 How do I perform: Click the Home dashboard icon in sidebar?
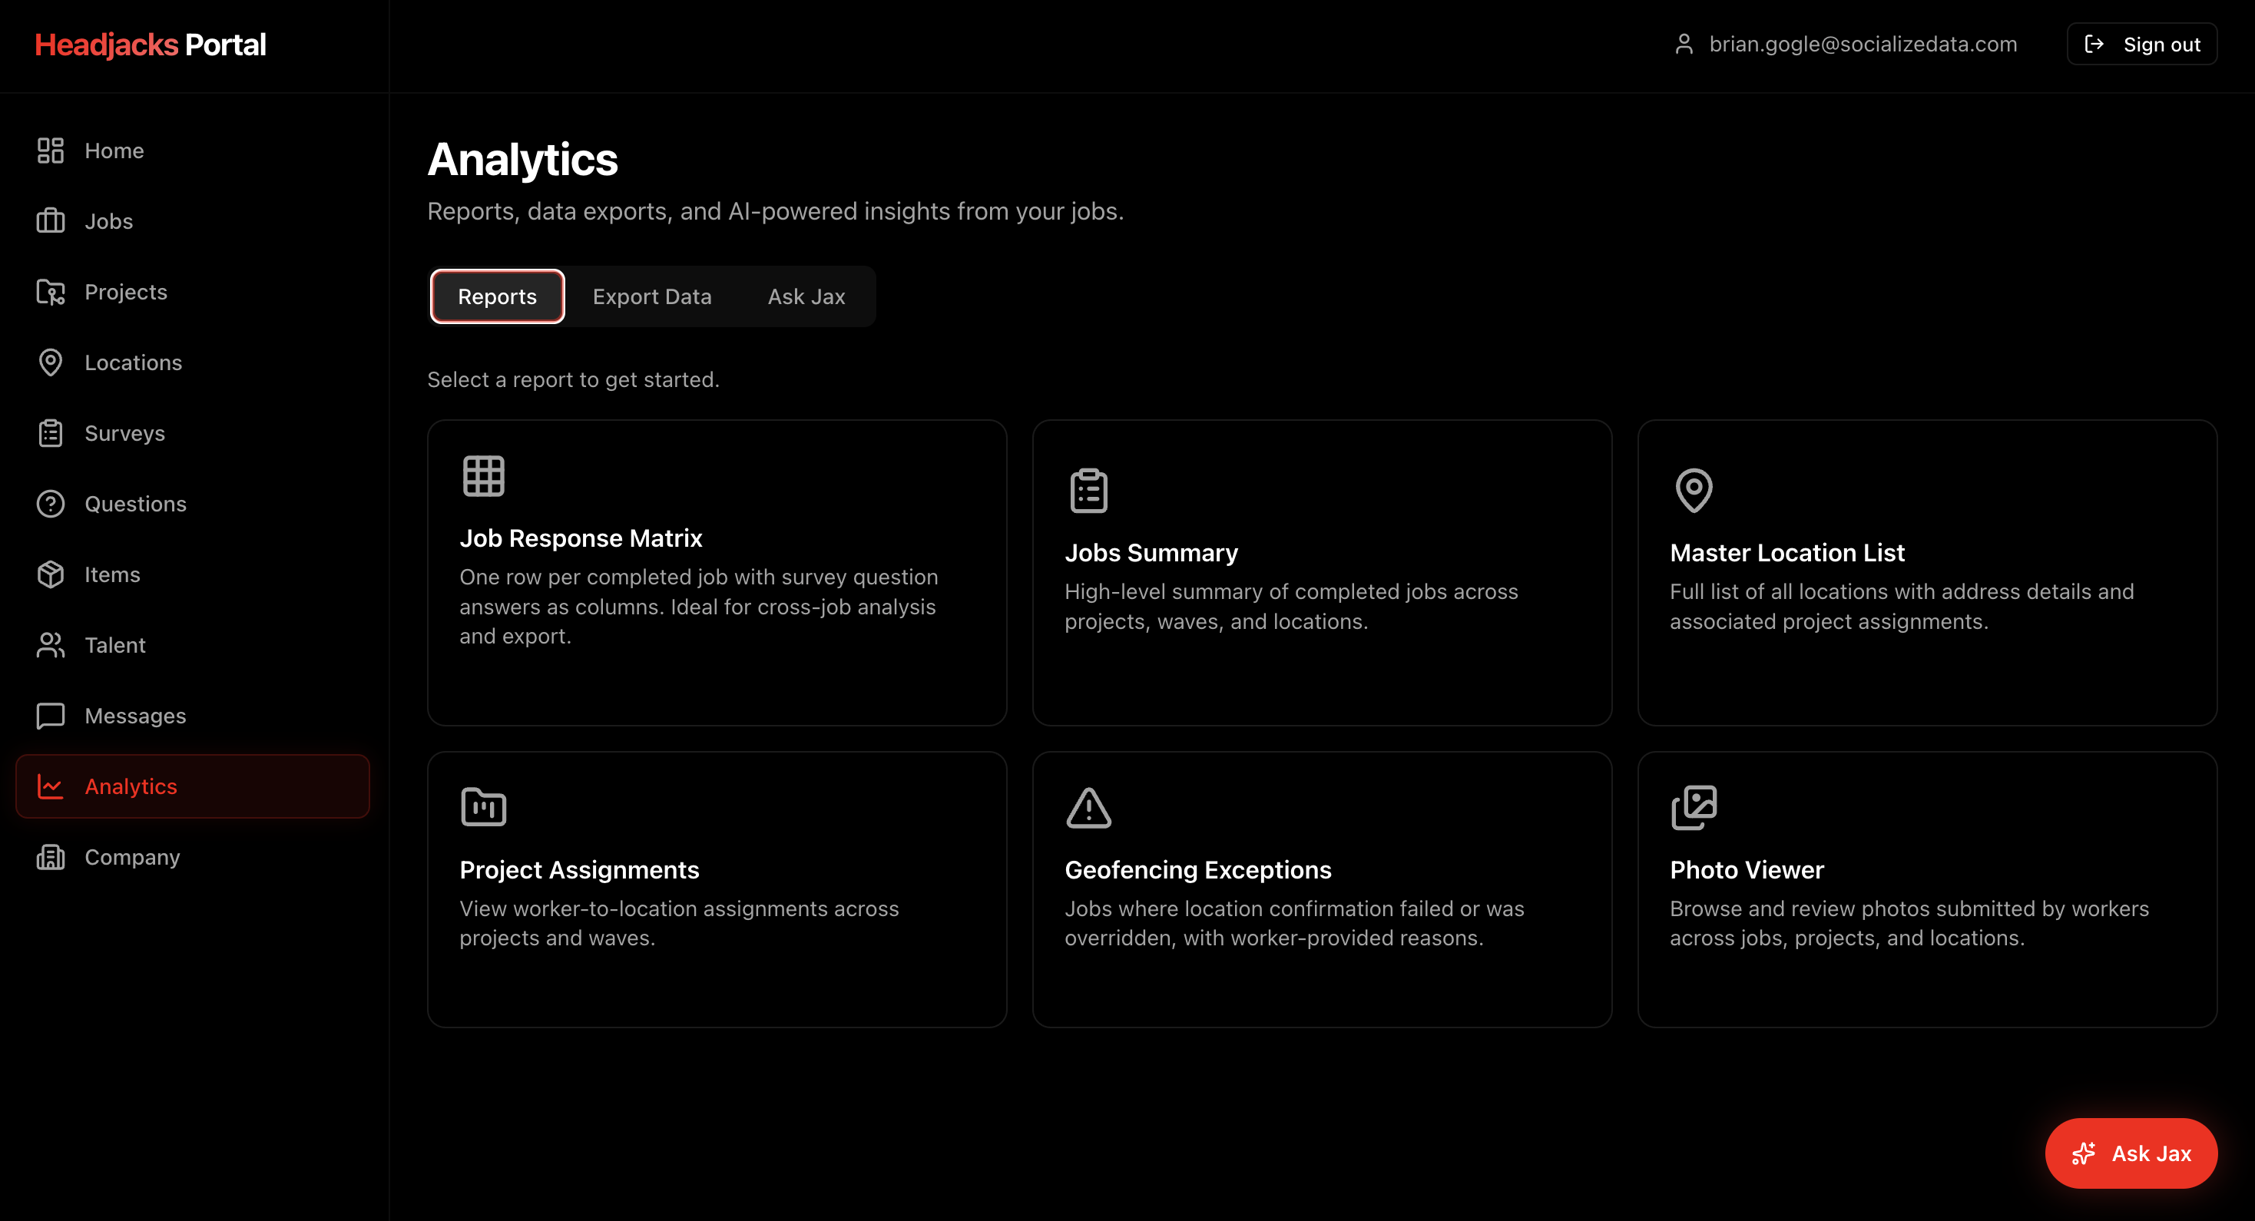tap(50, 151)
